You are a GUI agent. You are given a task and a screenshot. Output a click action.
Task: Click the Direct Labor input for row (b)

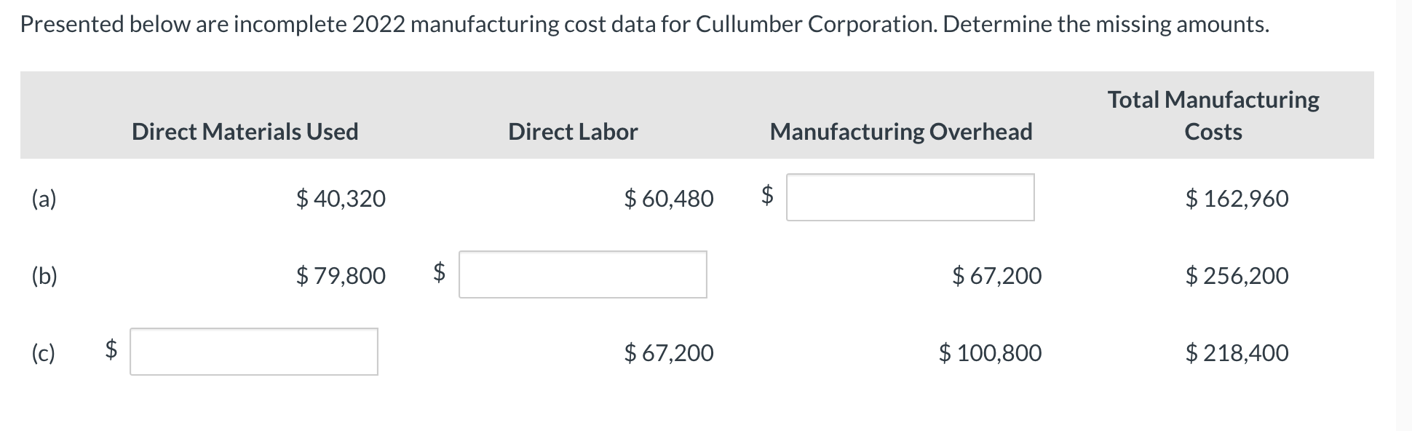coord(582,275)
